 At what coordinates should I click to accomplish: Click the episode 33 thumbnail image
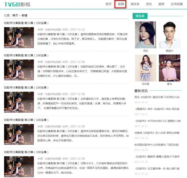[x=19, y=38]
